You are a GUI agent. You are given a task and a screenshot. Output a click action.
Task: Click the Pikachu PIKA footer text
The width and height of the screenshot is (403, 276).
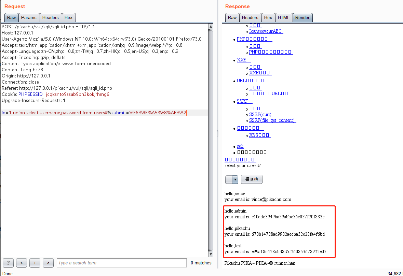(260, 263)
